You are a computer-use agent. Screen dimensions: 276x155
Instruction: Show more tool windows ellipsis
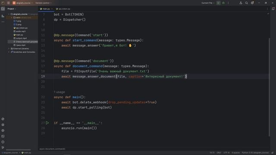[3, 22]
